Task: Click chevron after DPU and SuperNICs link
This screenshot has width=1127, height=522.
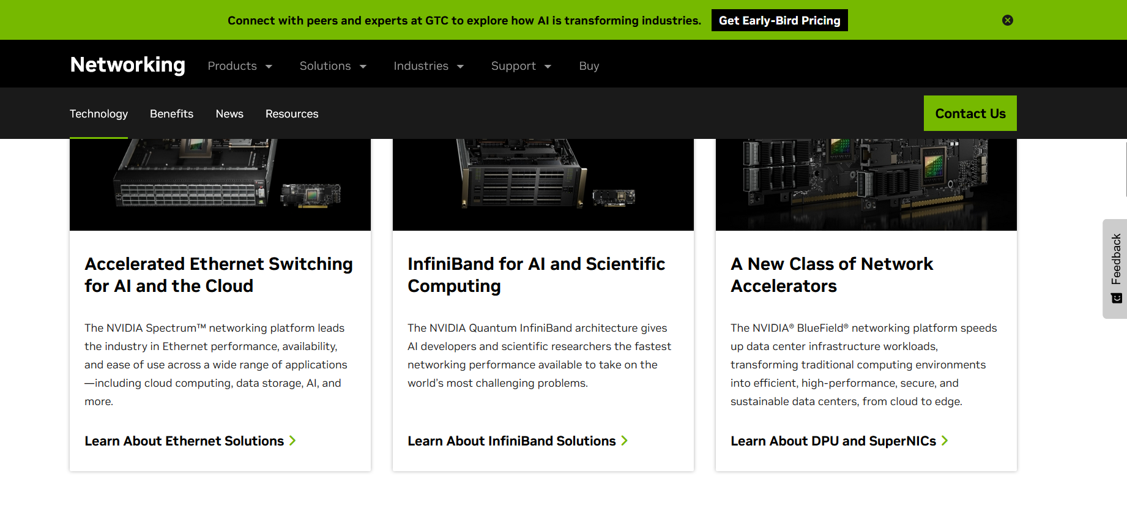Action: [x=945, y=441]
